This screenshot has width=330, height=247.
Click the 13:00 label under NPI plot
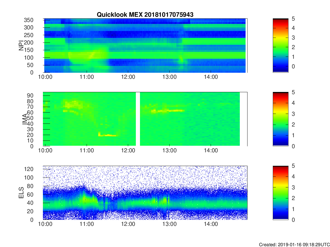pyautogui.click(x=169, y=77)
